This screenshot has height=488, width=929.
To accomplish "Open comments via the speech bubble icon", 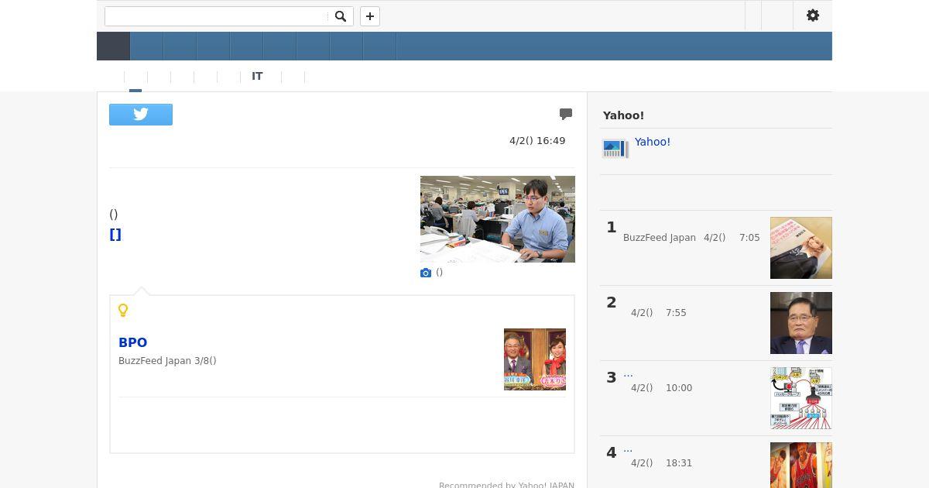I will pos(566,114).
